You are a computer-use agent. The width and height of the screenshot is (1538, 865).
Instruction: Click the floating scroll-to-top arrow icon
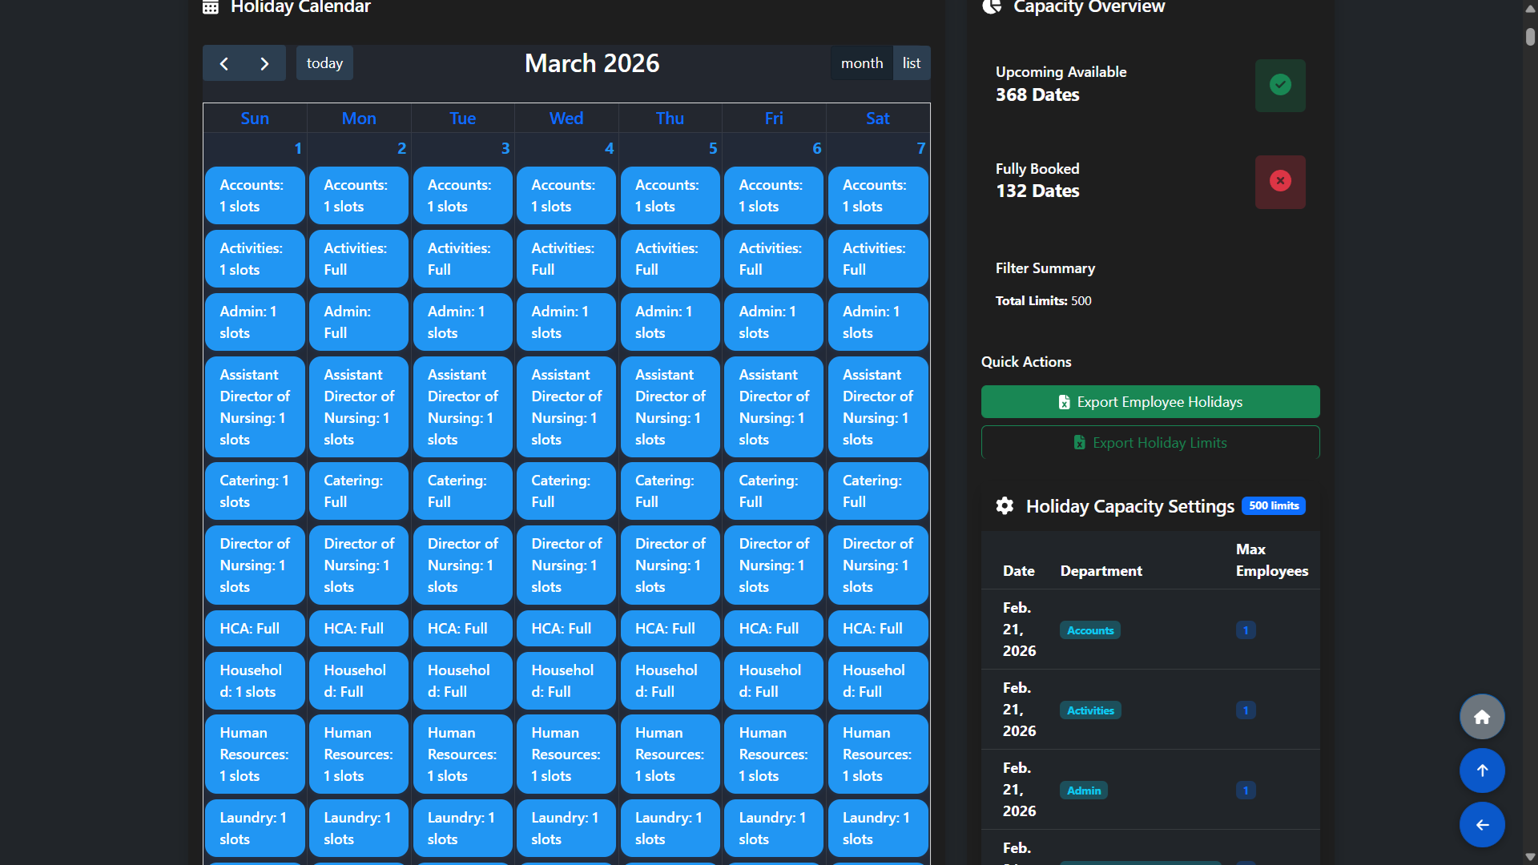pyautogui.click(x=1482, y=770)
